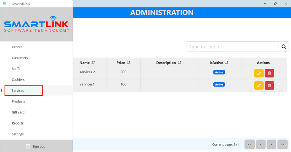Edit services 2 with pencil icon
This screenshot has height=152, width=291.
click(x=259, y=73)
